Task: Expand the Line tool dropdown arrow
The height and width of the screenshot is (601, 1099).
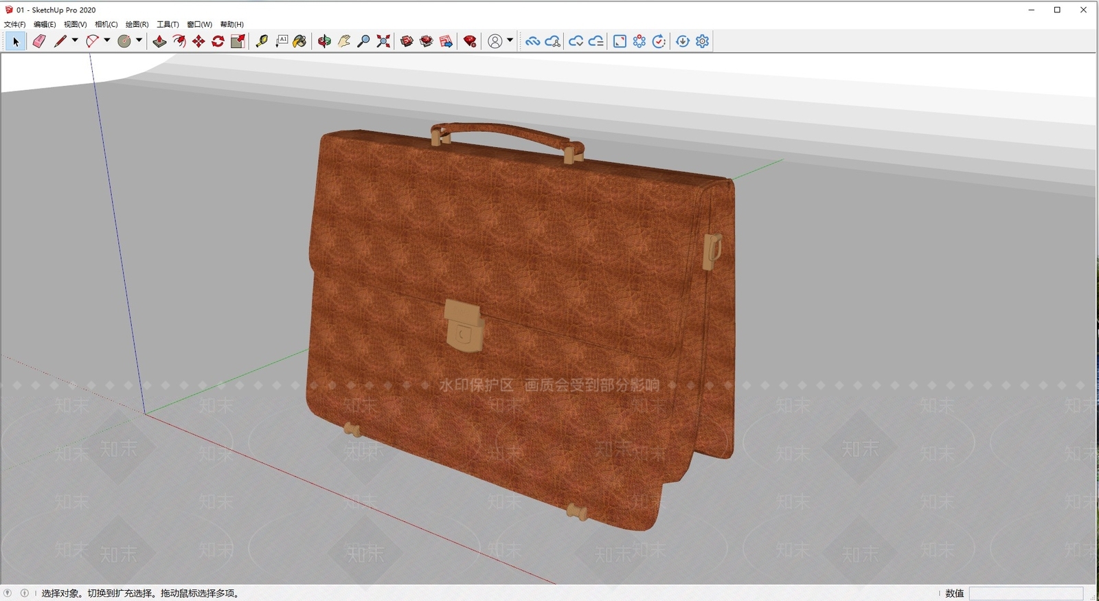Action: point(75,41)
